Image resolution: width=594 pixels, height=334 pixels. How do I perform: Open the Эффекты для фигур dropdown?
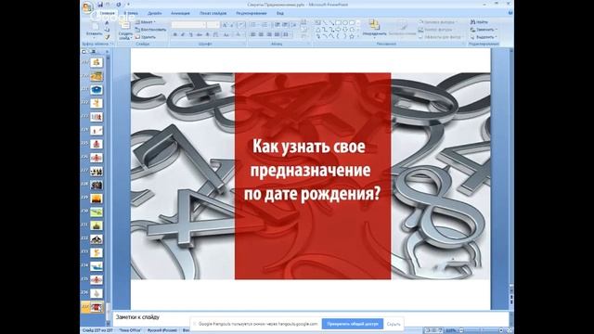pyautogui.click(x=441, y=37)
